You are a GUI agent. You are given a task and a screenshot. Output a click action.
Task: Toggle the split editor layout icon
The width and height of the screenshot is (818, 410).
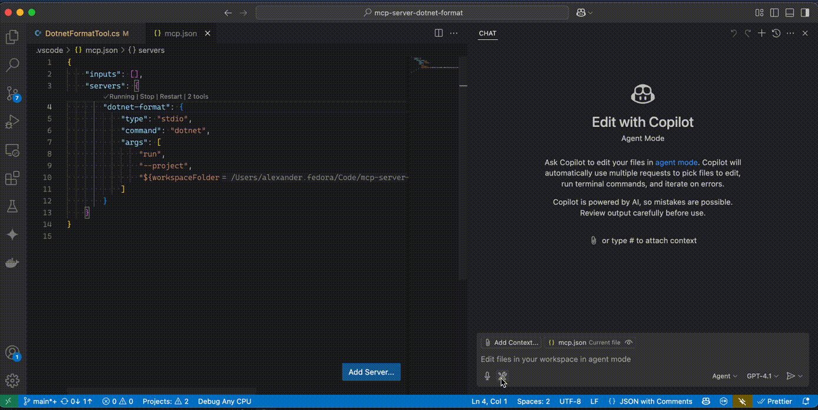(438, 33)
